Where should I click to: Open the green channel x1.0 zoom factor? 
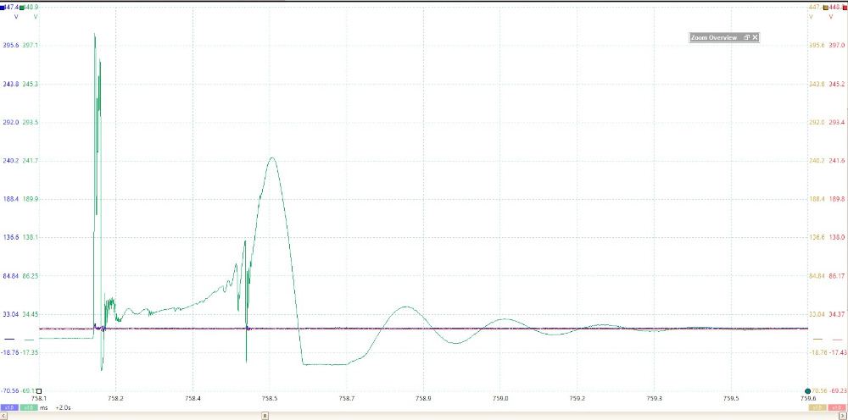(x=28, y=407)
